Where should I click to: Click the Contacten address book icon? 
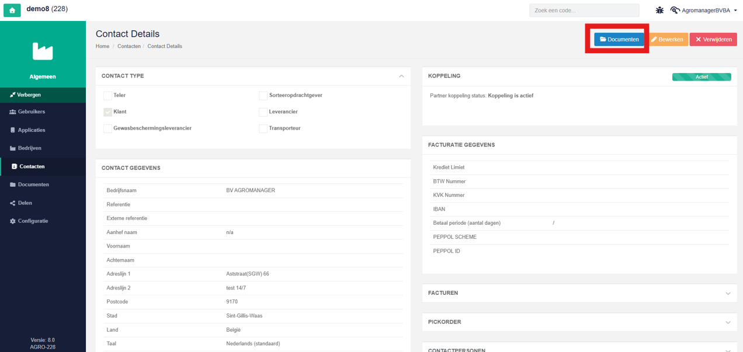(15, 166)
